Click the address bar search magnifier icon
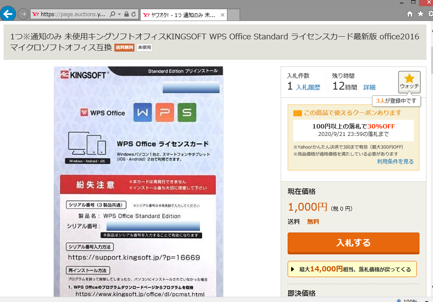Image resolution: width=433 pixels, height=302 pixels. tap(112, 14)
